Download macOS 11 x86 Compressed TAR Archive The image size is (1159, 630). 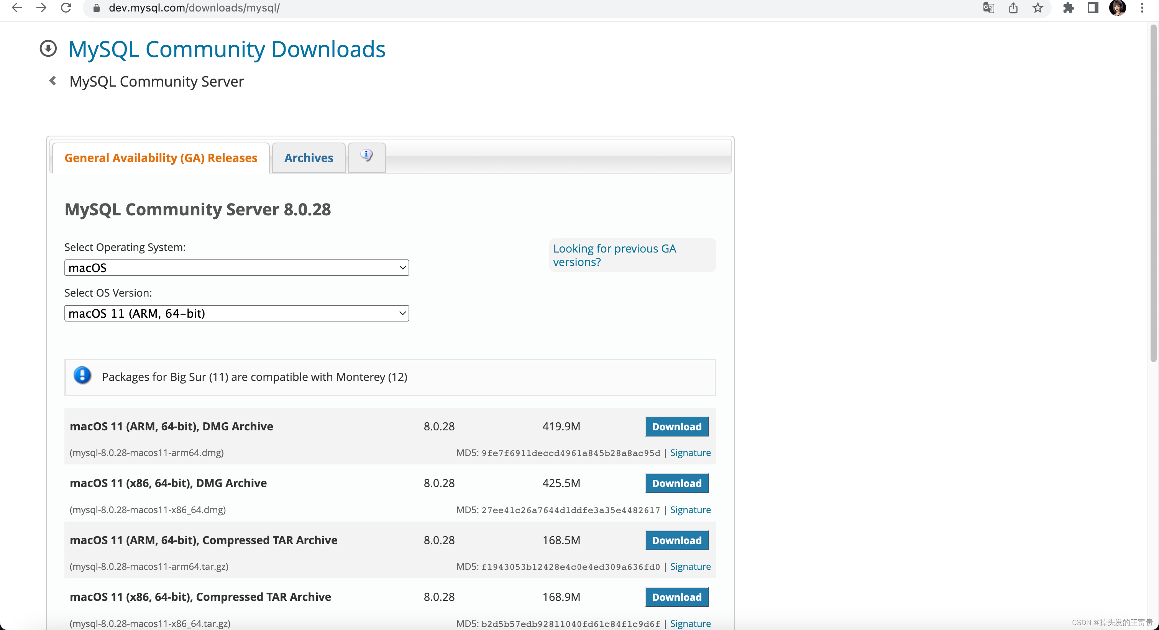(676, 597)
